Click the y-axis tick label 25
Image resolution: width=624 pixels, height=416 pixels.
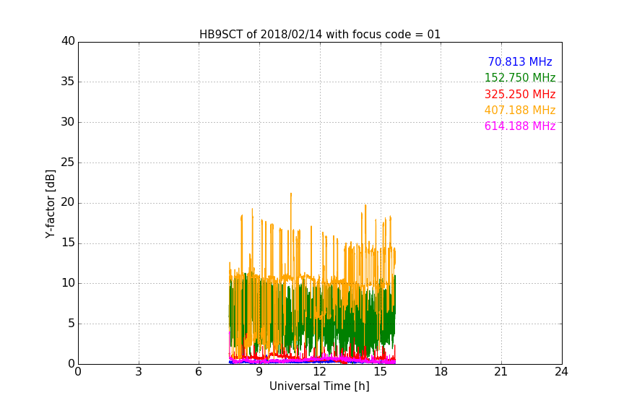click(x=68, y=162)
